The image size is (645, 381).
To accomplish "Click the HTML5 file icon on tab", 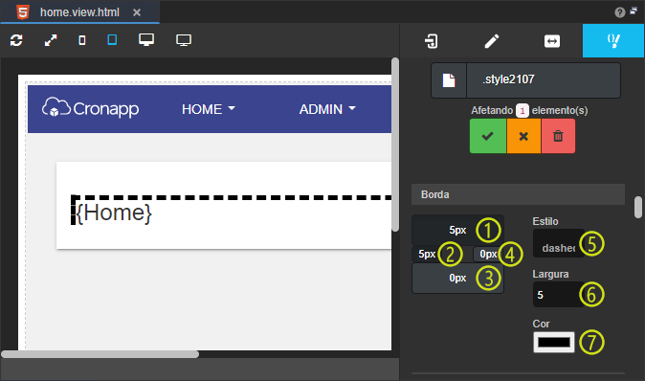I will (x=23, y=11).
